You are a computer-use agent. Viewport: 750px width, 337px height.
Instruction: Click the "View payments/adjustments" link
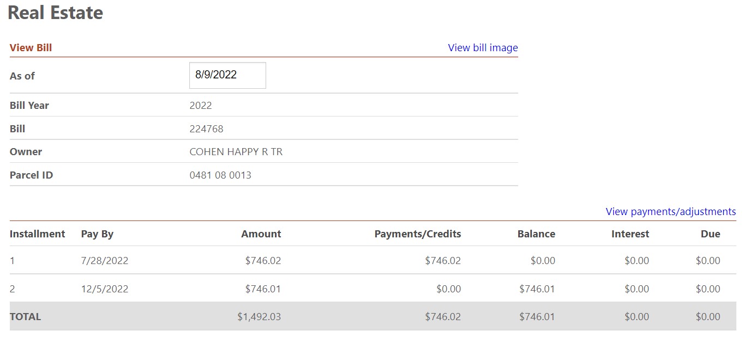click(670, 212)
